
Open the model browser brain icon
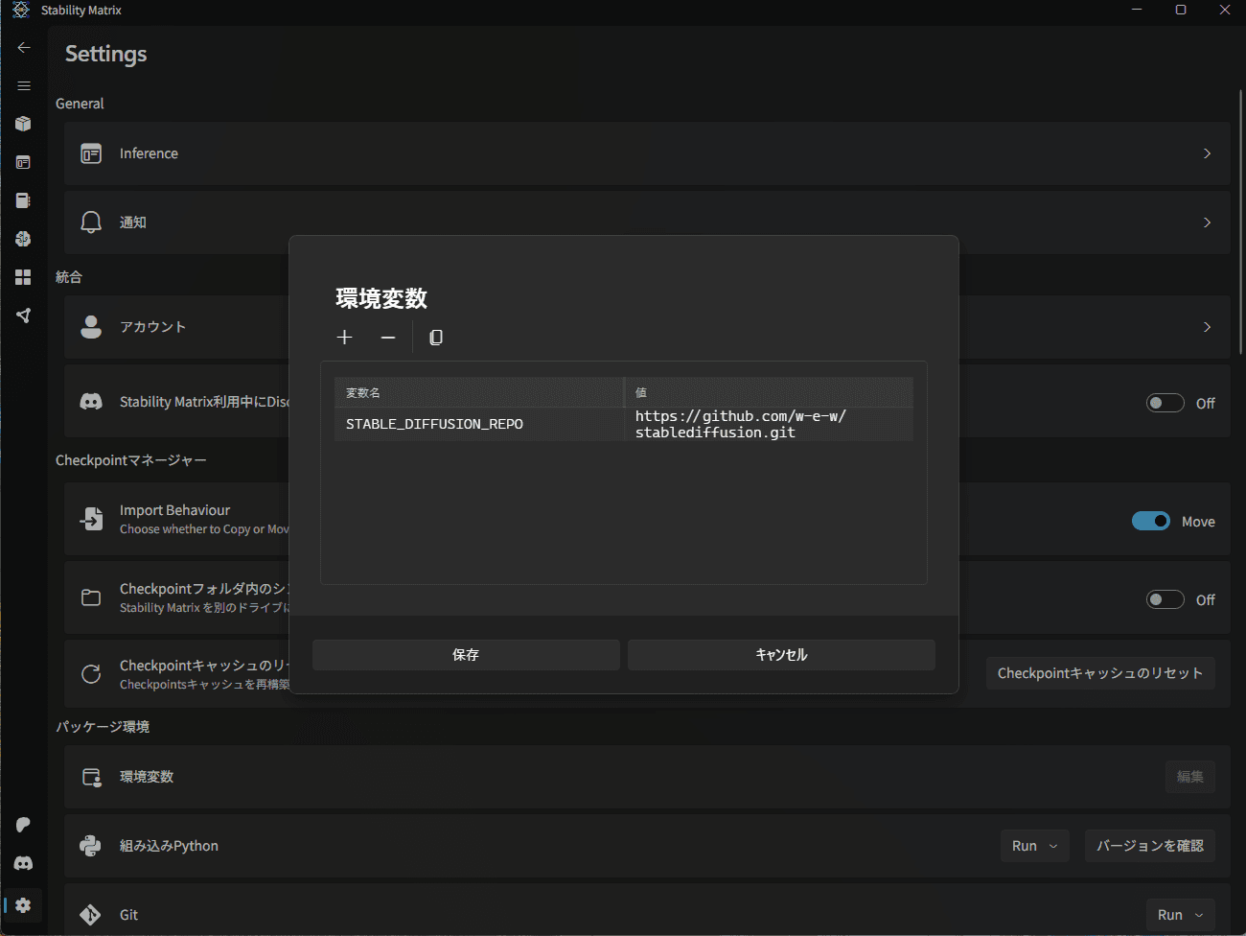24,239
